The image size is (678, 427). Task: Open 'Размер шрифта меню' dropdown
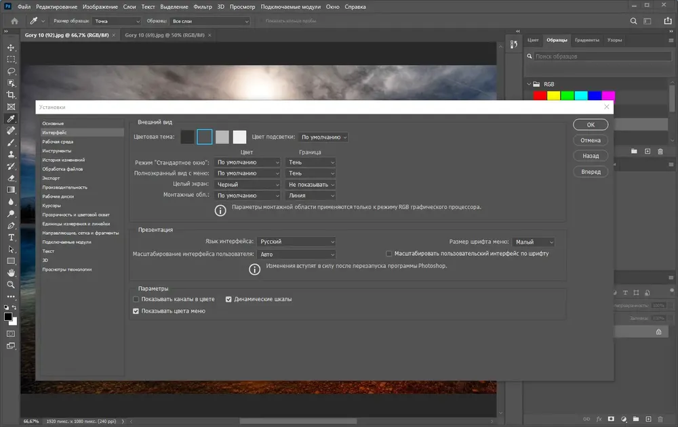point(533,242)
